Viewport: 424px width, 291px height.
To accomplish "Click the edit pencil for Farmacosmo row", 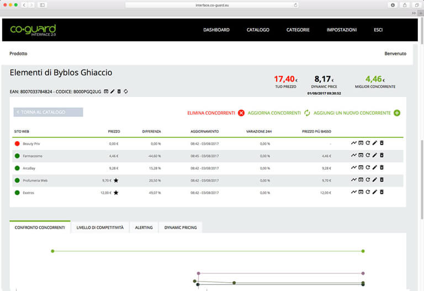I will click(x=374, y=156).
